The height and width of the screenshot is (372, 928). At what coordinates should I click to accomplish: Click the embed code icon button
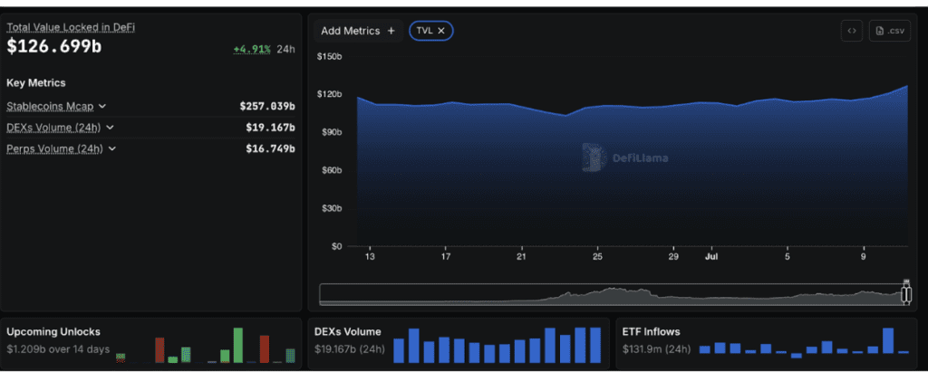(852, 31)
